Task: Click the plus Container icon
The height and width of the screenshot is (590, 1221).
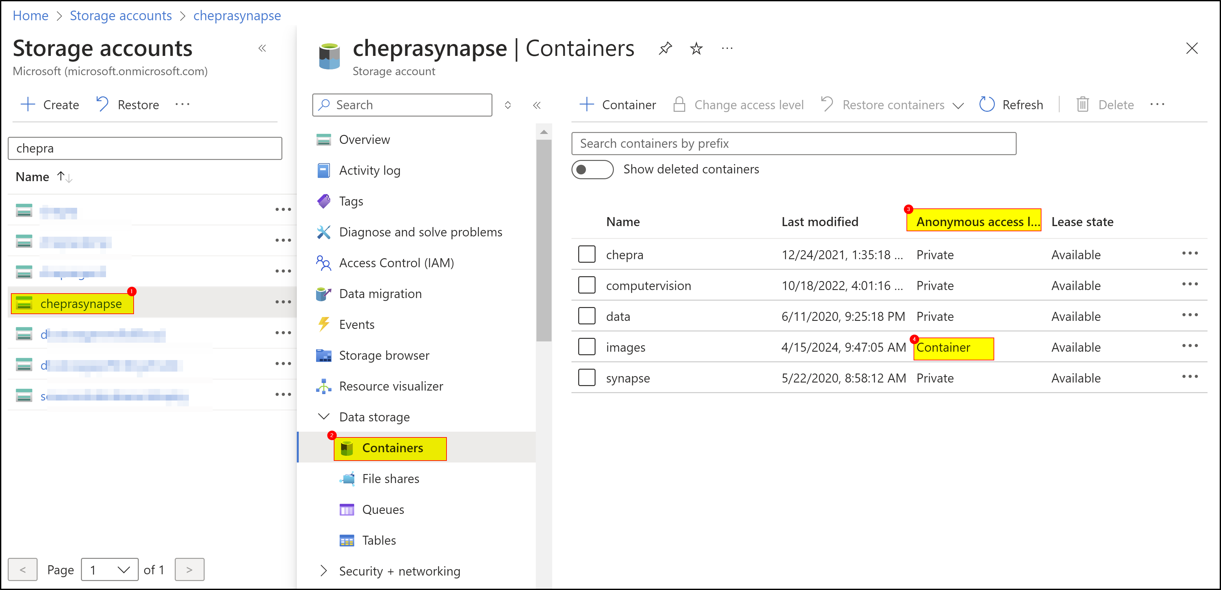Action: click(x=587, y=105)
